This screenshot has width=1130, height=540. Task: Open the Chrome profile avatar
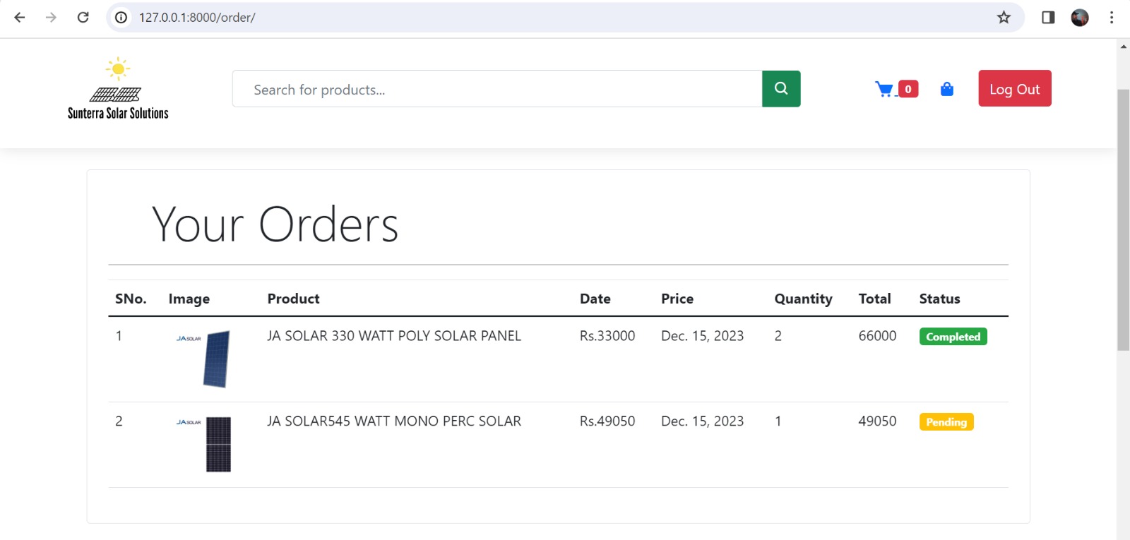pos(1080,17)
